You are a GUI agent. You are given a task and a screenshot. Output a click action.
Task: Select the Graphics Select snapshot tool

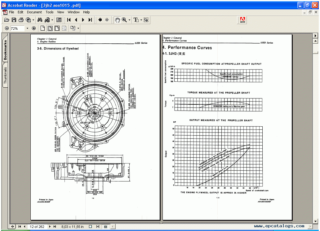coord(146,20)
